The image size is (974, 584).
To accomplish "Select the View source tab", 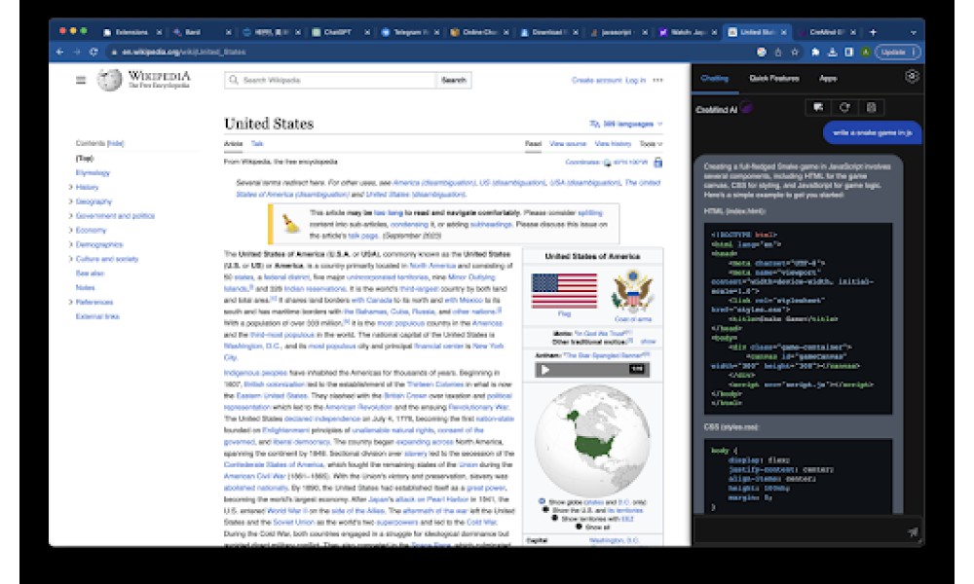I will (568, 144).
